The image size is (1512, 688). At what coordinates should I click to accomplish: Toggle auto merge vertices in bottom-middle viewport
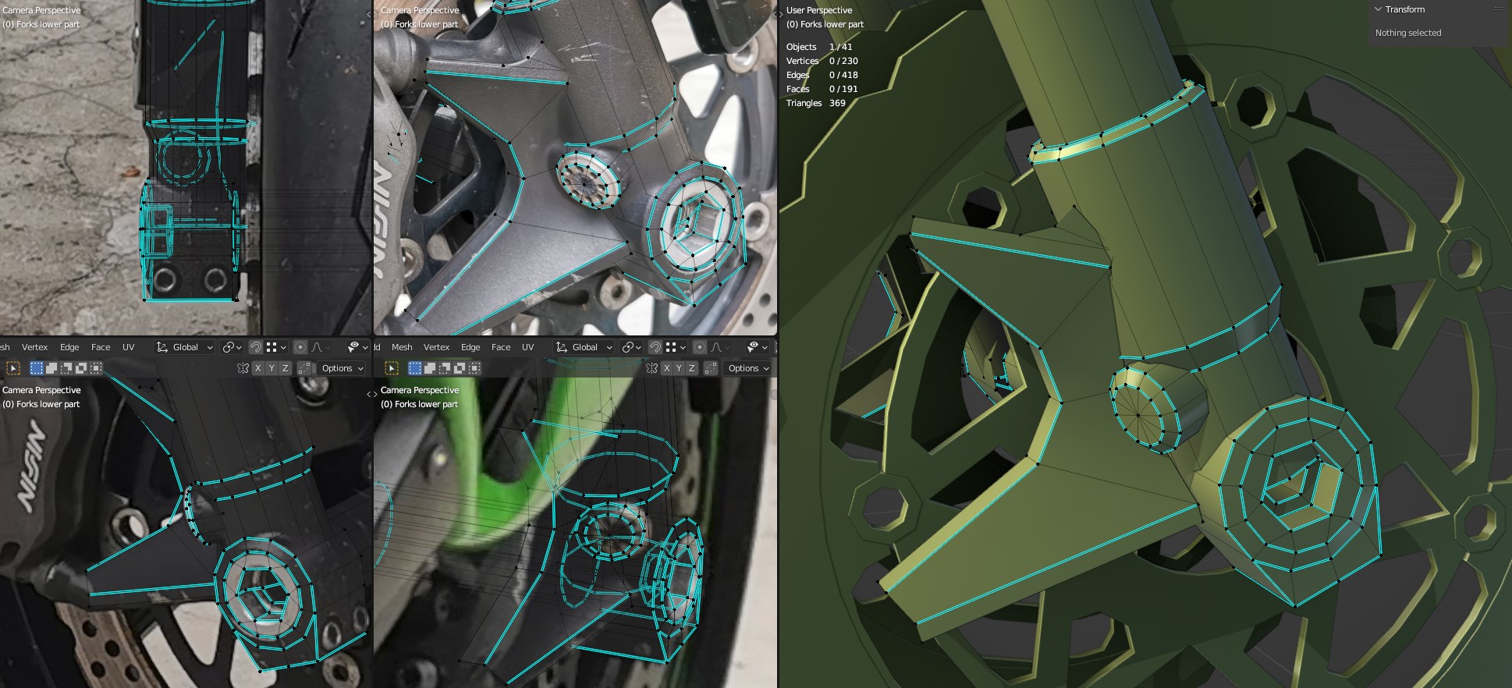711,368
